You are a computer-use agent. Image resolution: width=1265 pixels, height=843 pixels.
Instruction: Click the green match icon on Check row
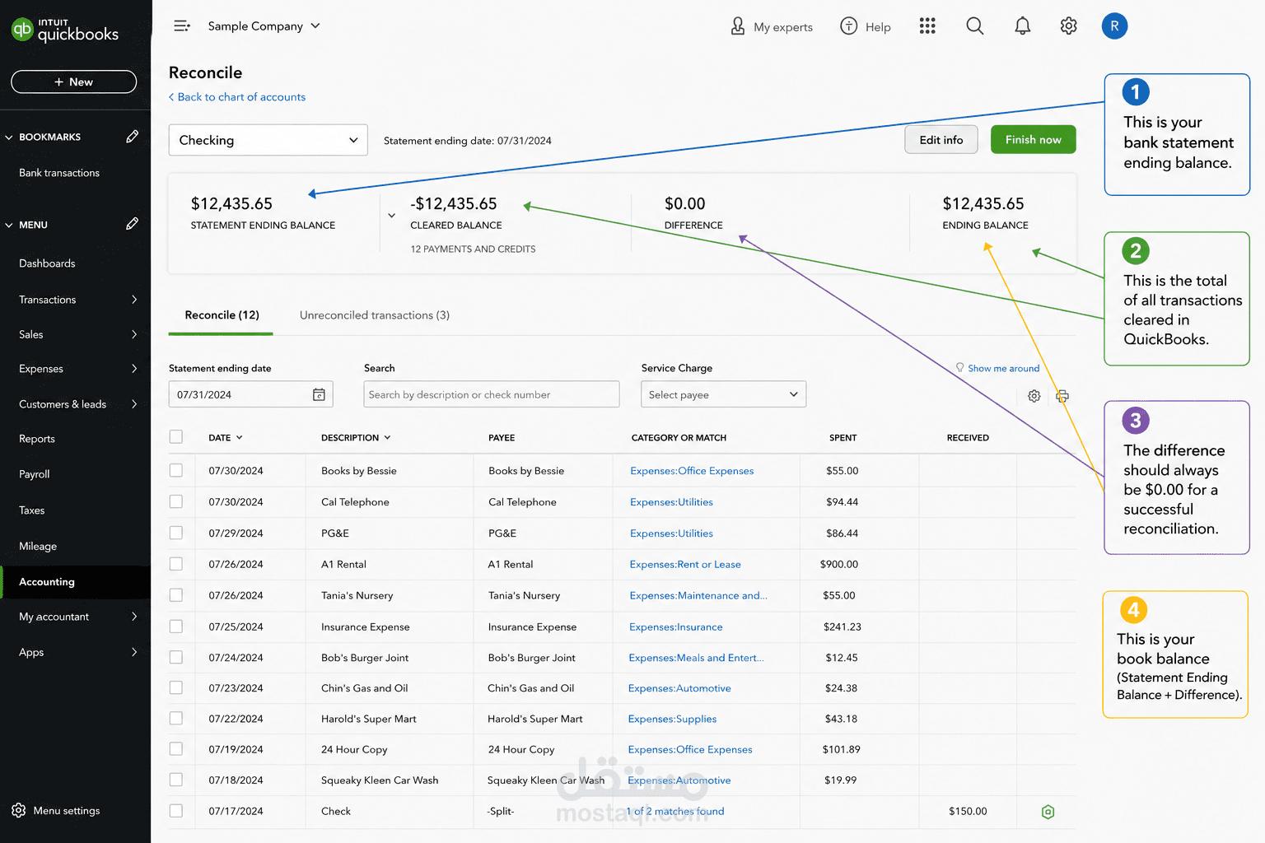point(1048,812)
